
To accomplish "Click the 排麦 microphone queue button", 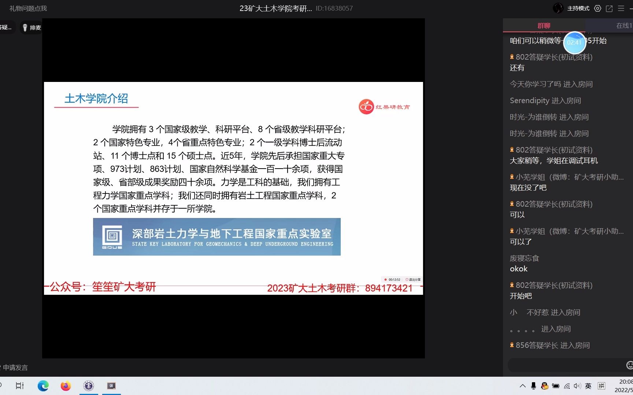I will (x=32, y=28).
